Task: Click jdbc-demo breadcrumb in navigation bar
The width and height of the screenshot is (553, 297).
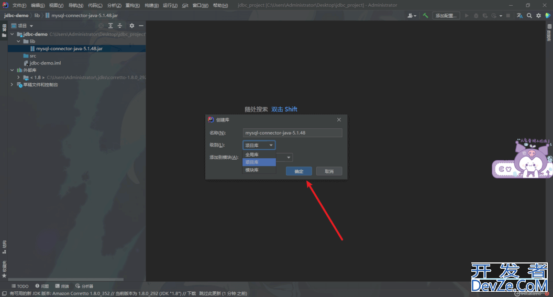Action: point(16,16)
